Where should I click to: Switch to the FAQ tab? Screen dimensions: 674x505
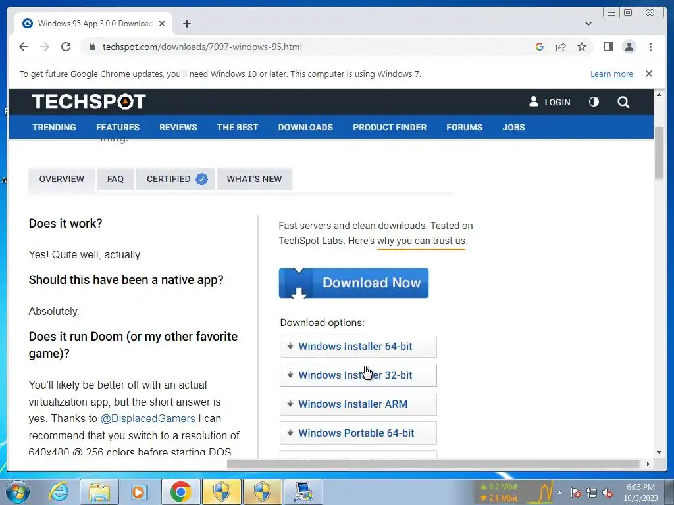point(115,179)
